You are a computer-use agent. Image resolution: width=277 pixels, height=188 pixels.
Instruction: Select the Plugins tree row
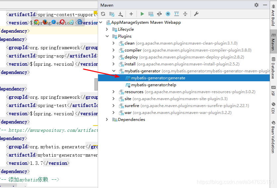click(x=184, y=36)
